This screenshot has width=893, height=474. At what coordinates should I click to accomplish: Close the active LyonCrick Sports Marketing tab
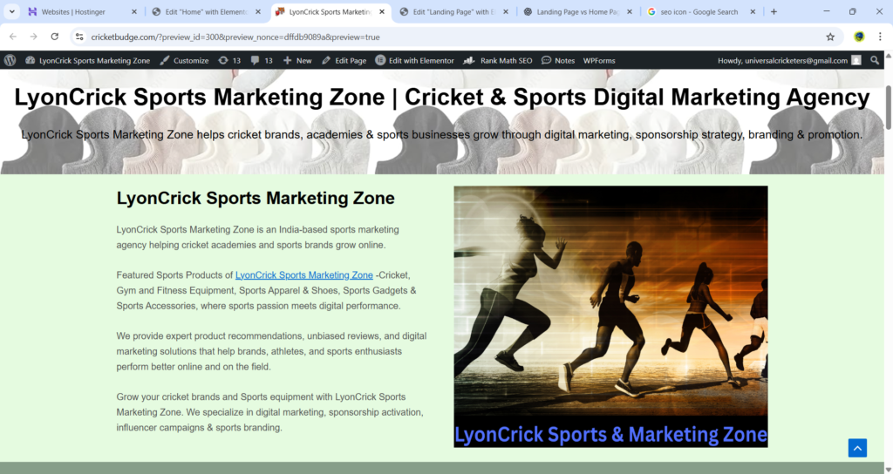pos(382,11)
